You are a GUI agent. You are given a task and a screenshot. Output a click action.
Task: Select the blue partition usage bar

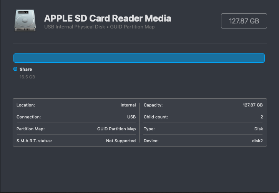click(139, 58)
